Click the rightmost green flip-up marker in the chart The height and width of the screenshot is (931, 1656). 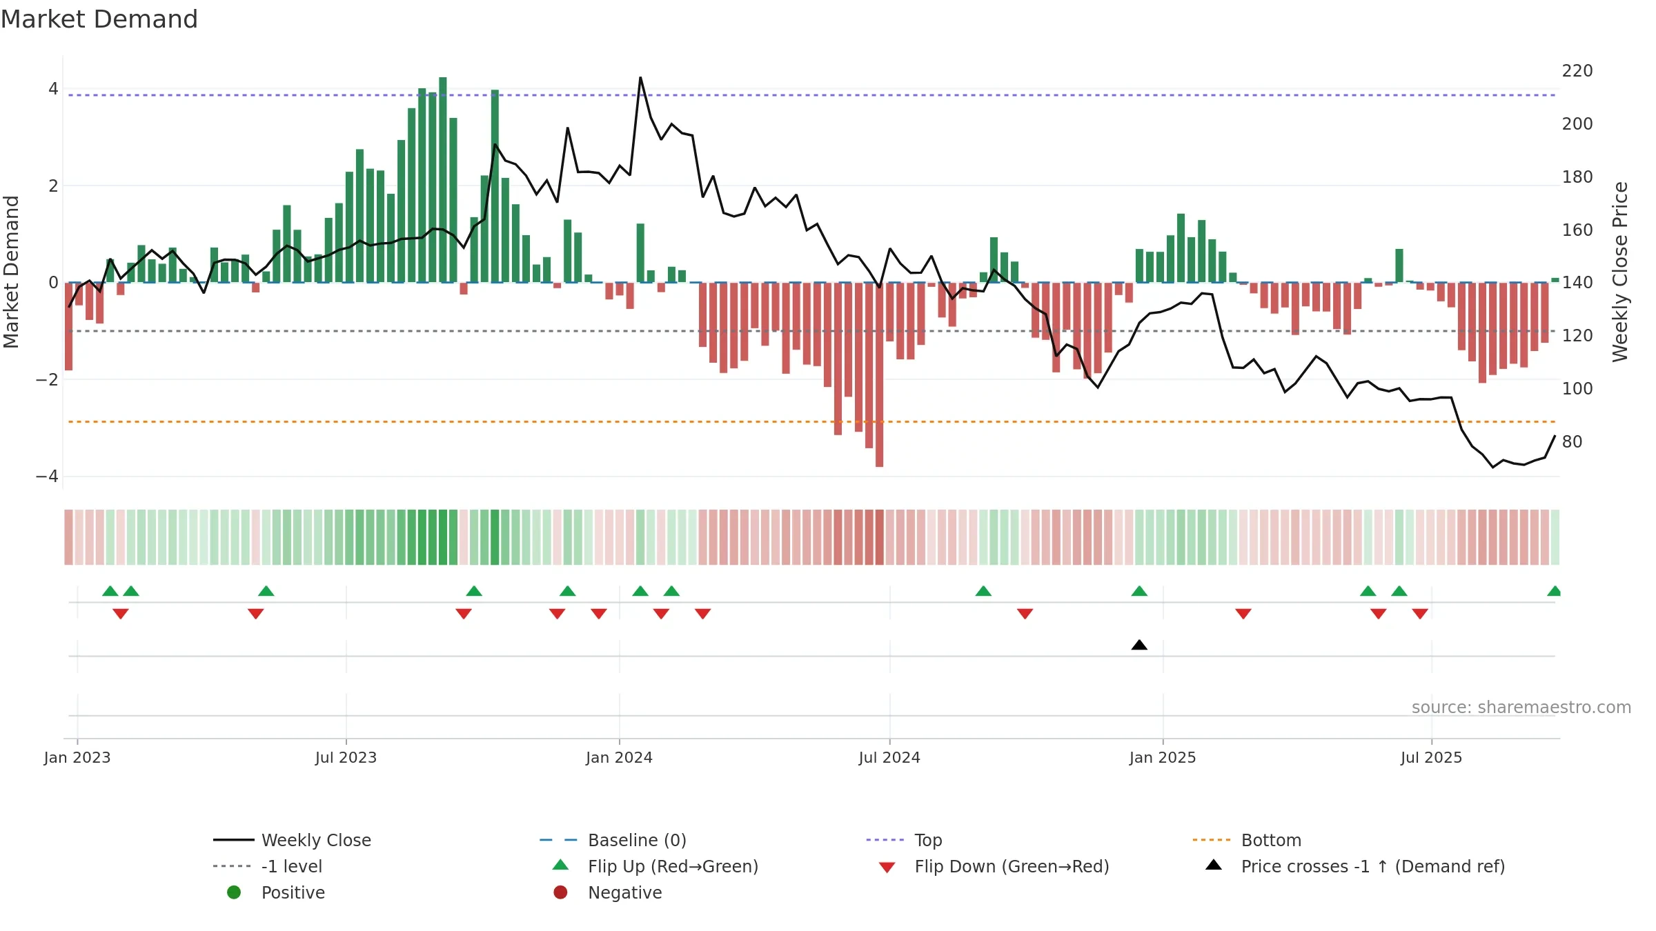pyautogui.click(x=1554, y=591)
